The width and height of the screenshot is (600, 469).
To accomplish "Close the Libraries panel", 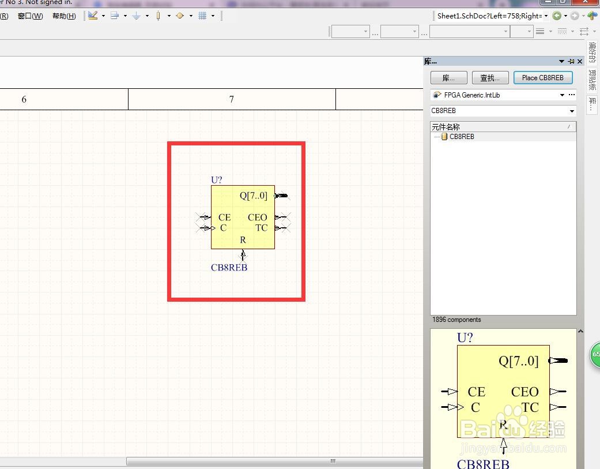I will tap(580, 61).
